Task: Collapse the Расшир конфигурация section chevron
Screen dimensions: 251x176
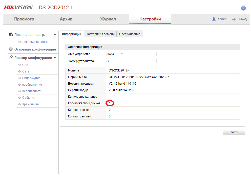Action: tap(55, 58)
